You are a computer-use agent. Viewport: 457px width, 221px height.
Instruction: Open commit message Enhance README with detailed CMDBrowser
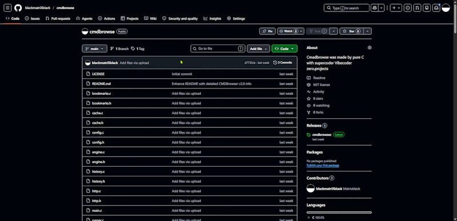coord(211,83)
